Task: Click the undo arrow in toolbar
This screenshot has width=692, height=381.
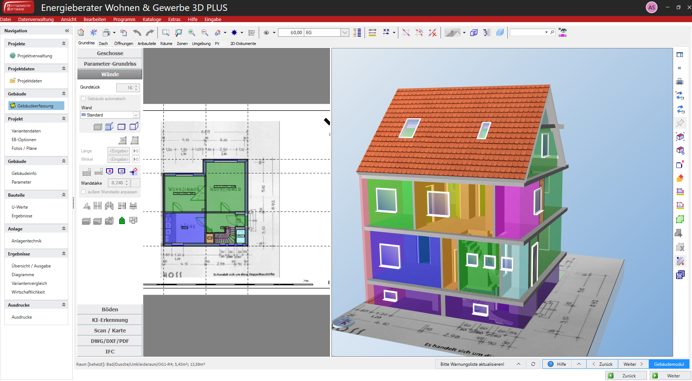Action: tap(137, 33)
